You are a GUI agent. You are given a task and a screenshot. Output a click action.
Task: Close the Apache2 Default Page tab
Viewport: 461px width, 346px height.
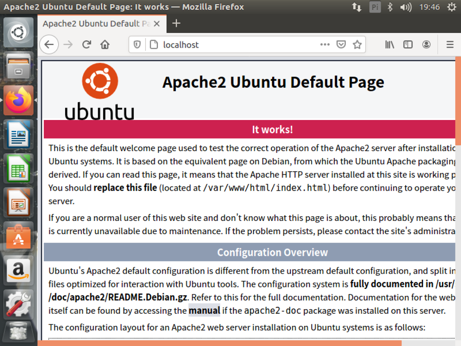(x=157, y=24)
